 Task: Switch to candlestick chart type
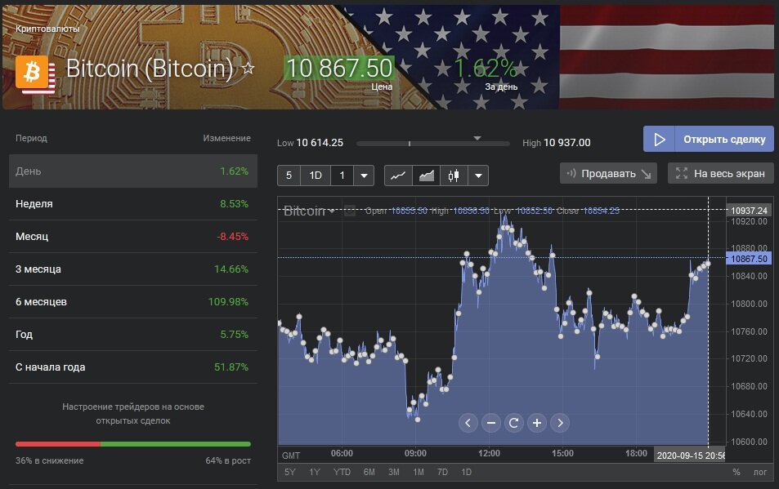pos(454,176)
